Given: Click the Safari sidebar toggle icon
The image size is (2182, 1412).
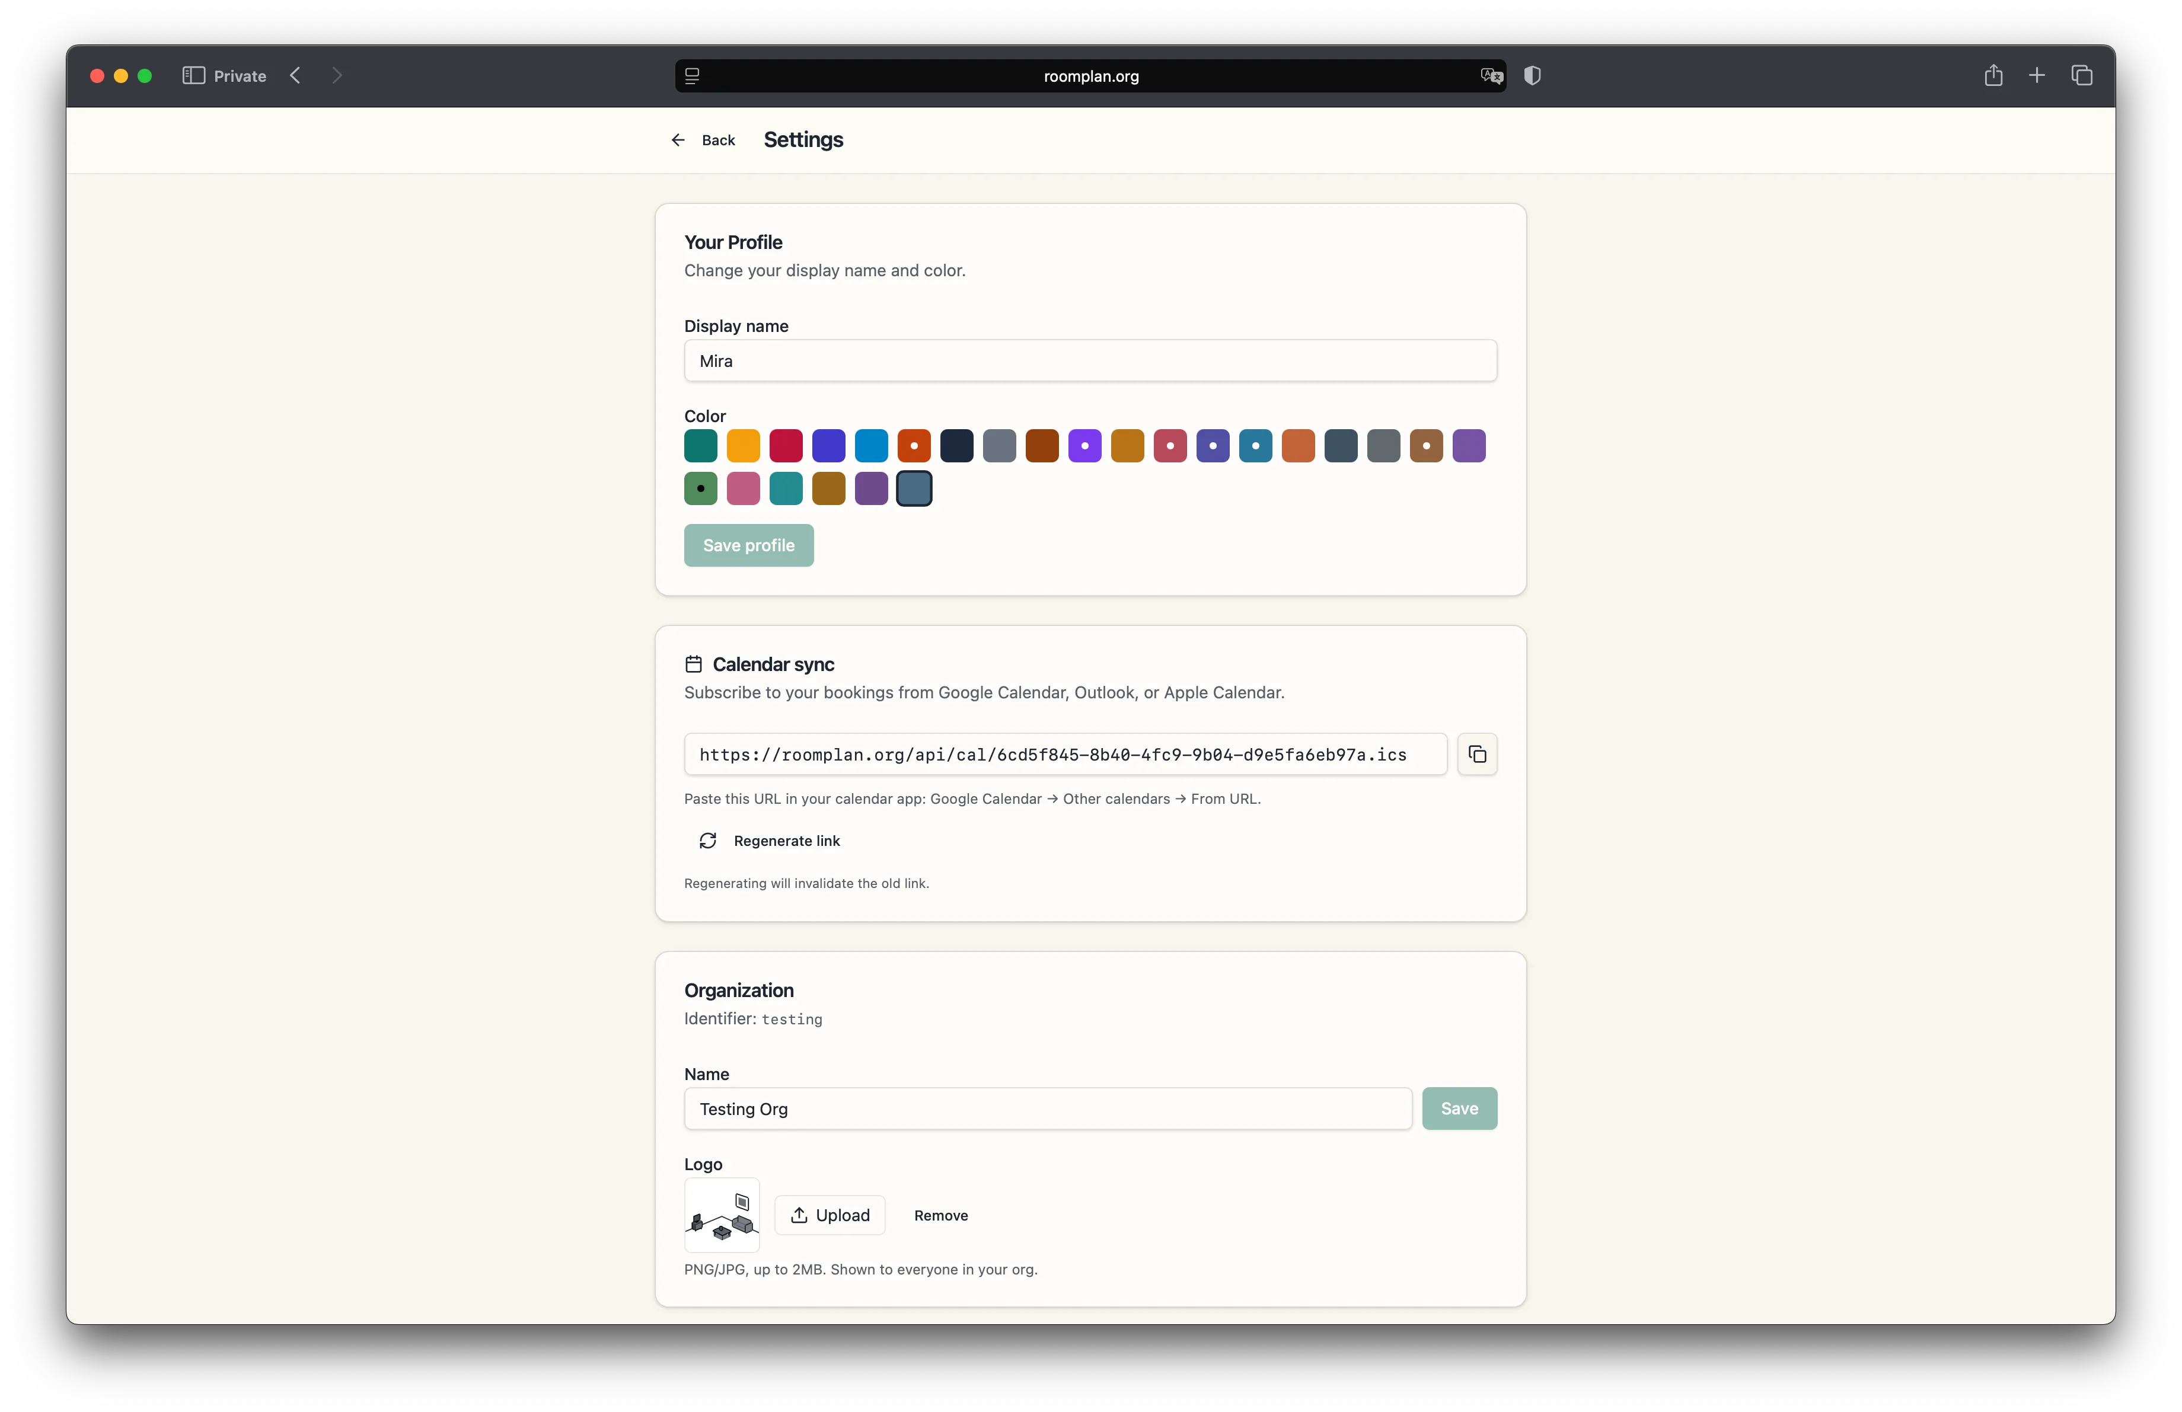Looking at the screenshot, I should (193, 75).
